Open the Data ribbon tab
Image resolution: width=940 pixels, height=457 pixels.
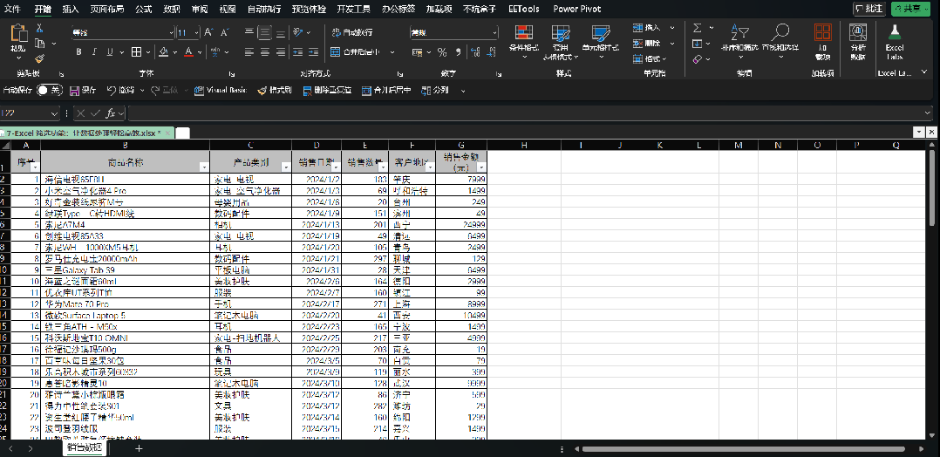click(172, 9)
